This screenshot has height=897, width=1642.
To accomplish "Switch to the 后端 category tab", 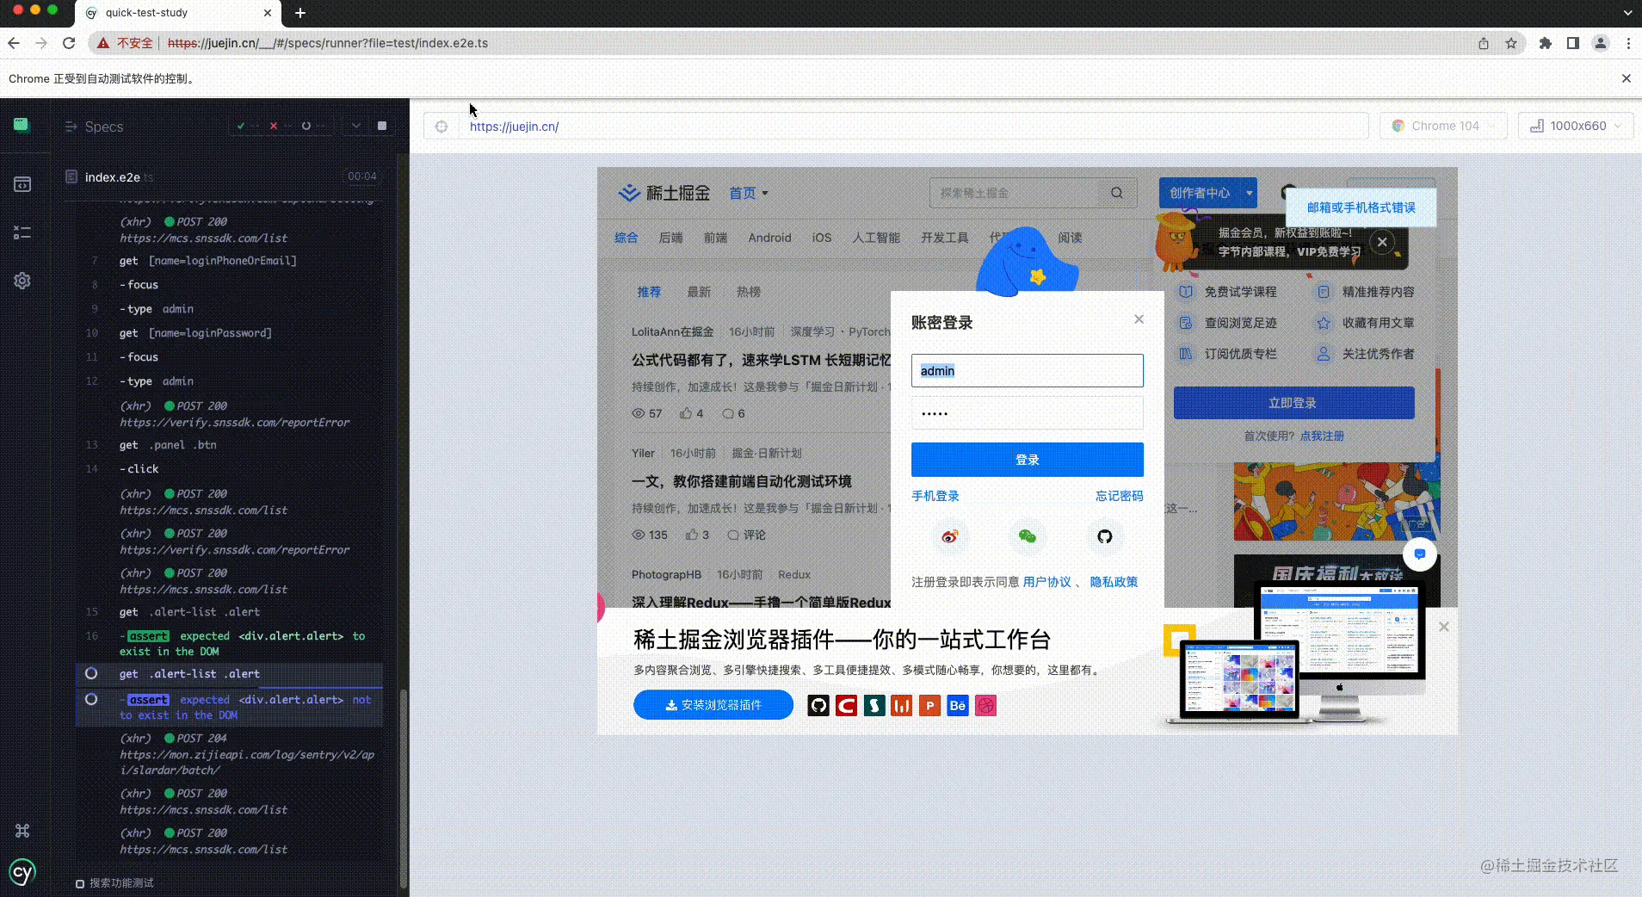I will pyautogui.click(x=670, y=238).
